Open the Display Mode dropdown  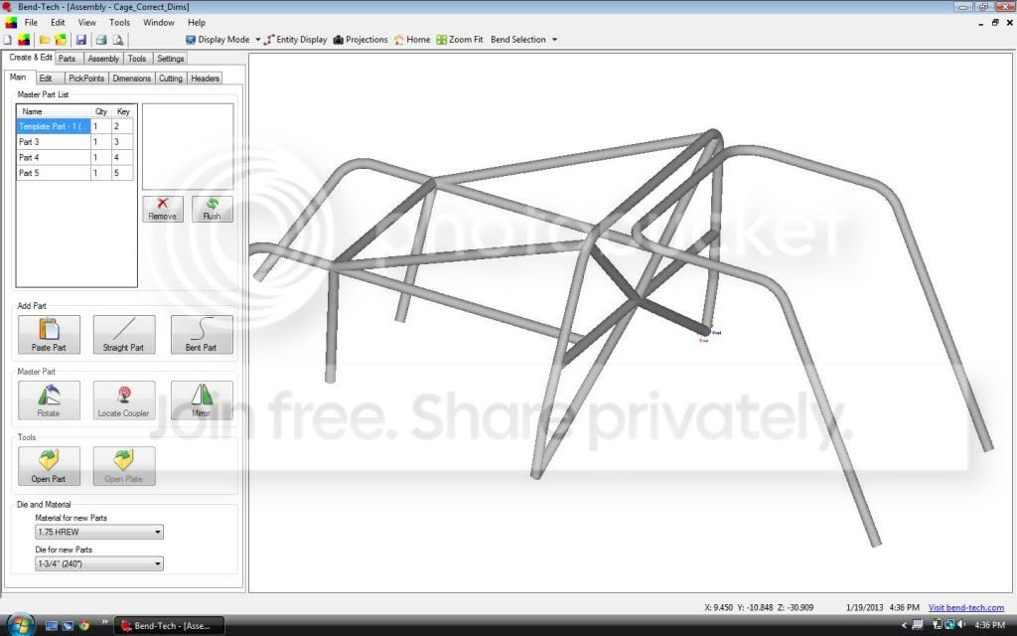(x=257, y=40)
